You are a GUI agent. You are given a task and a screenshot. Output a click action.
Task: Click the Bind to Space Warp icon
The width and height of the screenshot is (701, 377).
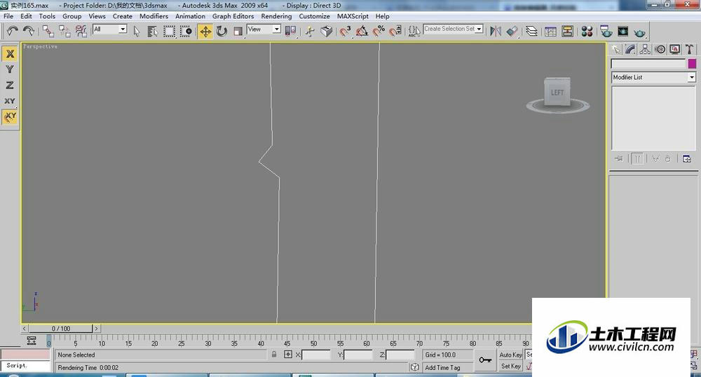tap(81, 31)
